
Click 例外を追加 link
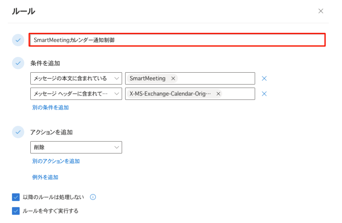point(45,177)
